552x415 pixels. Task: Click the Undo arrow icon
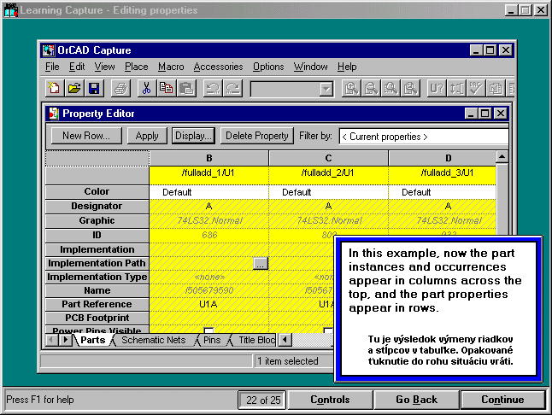(212, 88)
